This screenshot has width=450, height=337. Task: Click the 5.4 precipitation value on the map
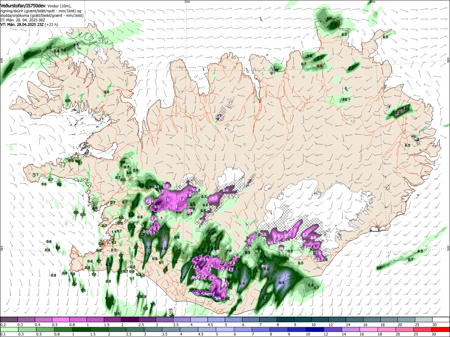[242, 283]
